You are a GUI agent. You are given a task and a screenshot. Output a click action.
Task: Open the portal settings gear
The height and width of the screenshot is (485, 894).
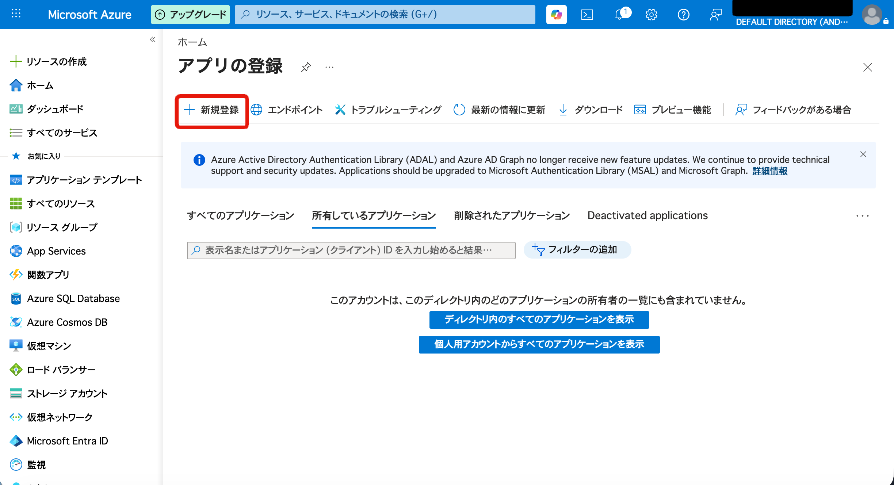(651, 15)
